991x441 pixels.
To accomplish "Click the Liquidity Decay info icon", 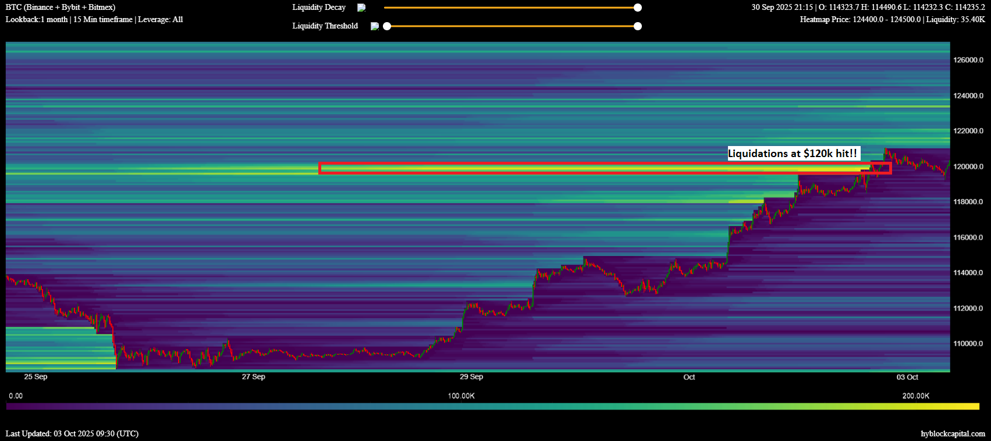I will [361, 8].
